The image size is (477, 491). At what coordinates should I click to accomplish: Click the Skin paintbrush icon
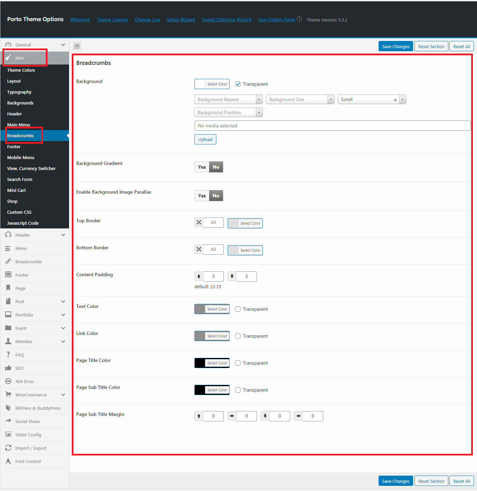point(9,58)
